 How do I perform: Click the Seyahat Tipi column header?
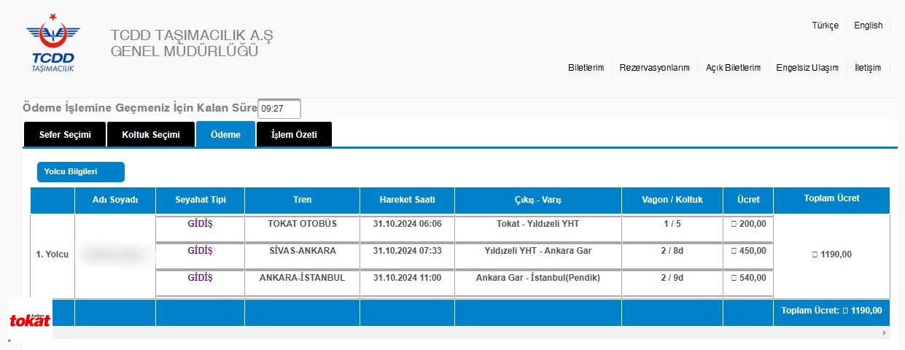(201, 200)
